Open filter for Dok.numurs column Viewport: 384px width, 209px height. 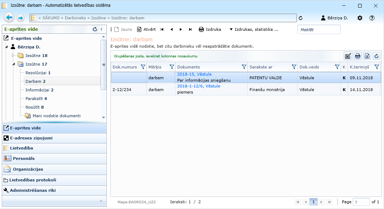[x=143, y=67]
